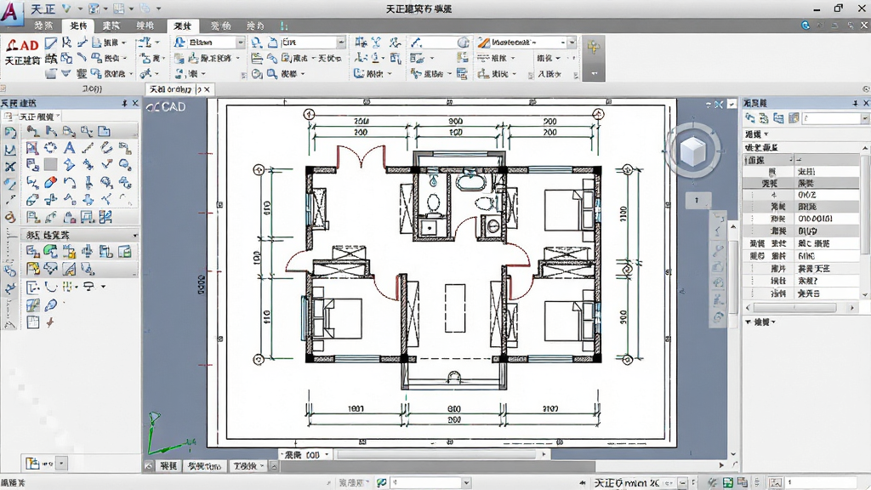Click the green curved icon in lower palette group

click(50, 252)
